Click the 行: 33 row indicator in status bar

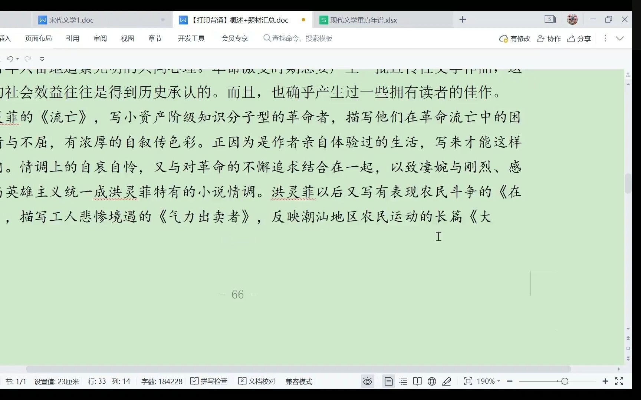(97, 381)
